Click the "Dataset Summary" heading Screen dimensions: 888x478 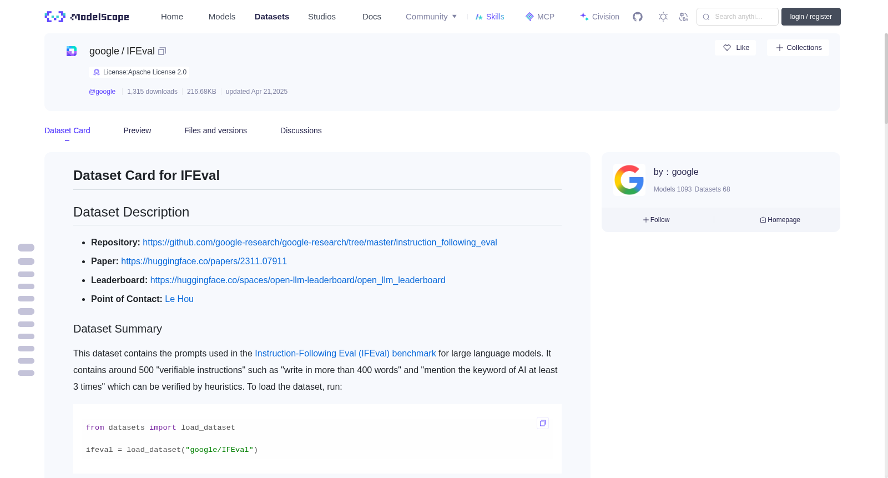pos(118,329)
